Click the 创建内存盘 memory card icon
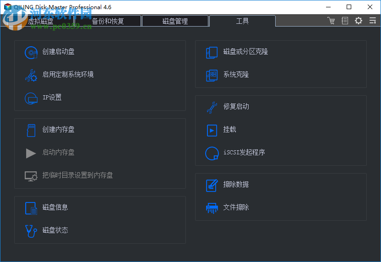Image resolution: width=381 pixels, height=262 pixels. coord(31,130)
